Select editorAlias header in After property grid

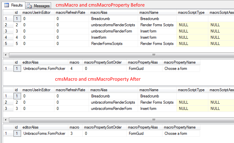[x=44, y=127]
